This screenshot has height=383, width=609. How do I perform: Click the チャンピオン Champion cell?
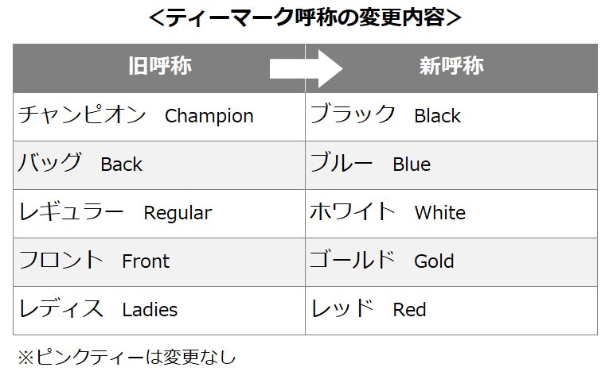[159, 117]
